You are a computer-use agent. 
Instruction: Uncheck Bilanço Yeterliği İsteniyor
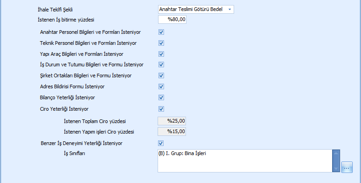(x=161, y=97)
